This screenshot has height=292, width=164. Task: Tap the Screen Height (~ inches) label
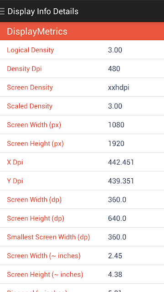(45, 275)
